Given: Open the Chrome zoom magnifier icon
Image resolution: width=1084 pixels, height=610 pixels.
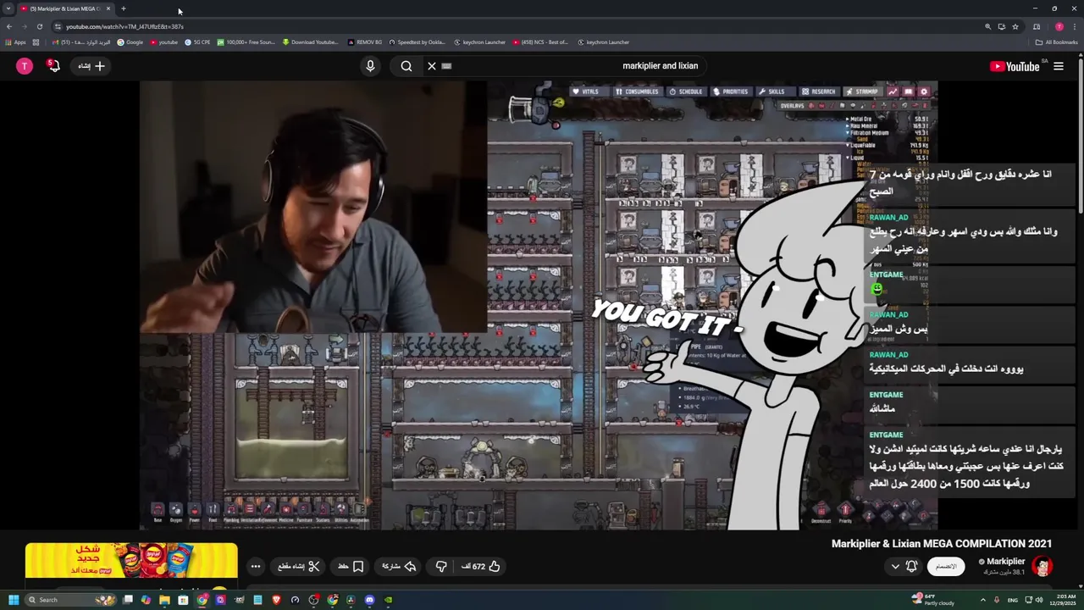Looking at the screenshot, I should pyautogui.click(x=987, y=26).
